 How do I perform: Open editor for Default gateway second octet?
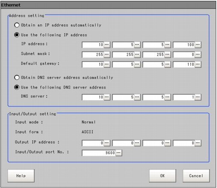[137, 64]
